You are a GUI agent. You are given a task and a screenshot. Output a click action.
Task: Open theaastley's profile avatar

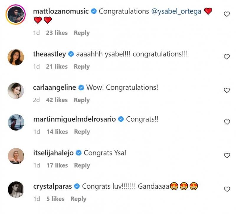[x=16, y=57]
